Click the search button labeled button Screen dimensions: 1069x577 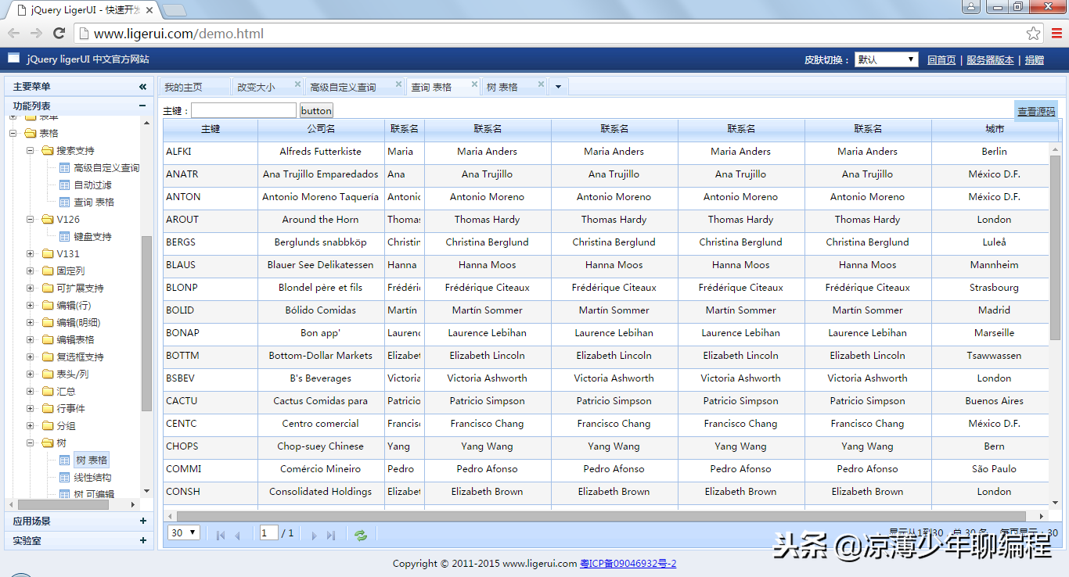tap(316, 110)
